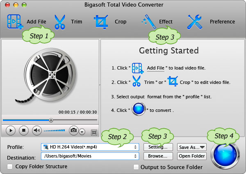Click the Destination: label
The width and height of the screenshot is (246, 174).
21,158
